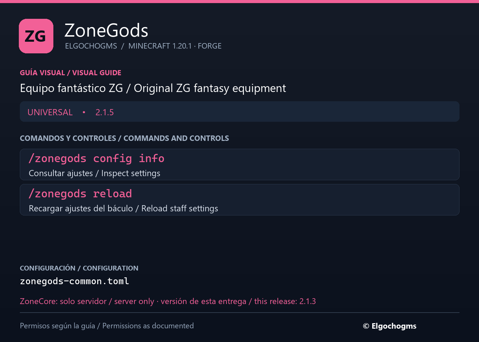Click the ZoneGods title heading
This screenshot has height=342, width=479.
[106, 30]
